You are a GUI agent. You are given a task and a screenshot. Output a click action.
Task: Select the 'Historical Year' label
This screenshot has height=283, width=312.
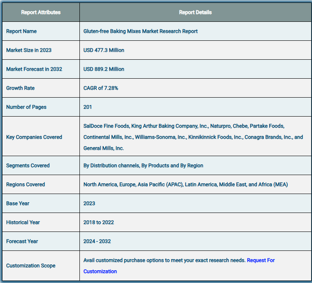tap(23, 222)
